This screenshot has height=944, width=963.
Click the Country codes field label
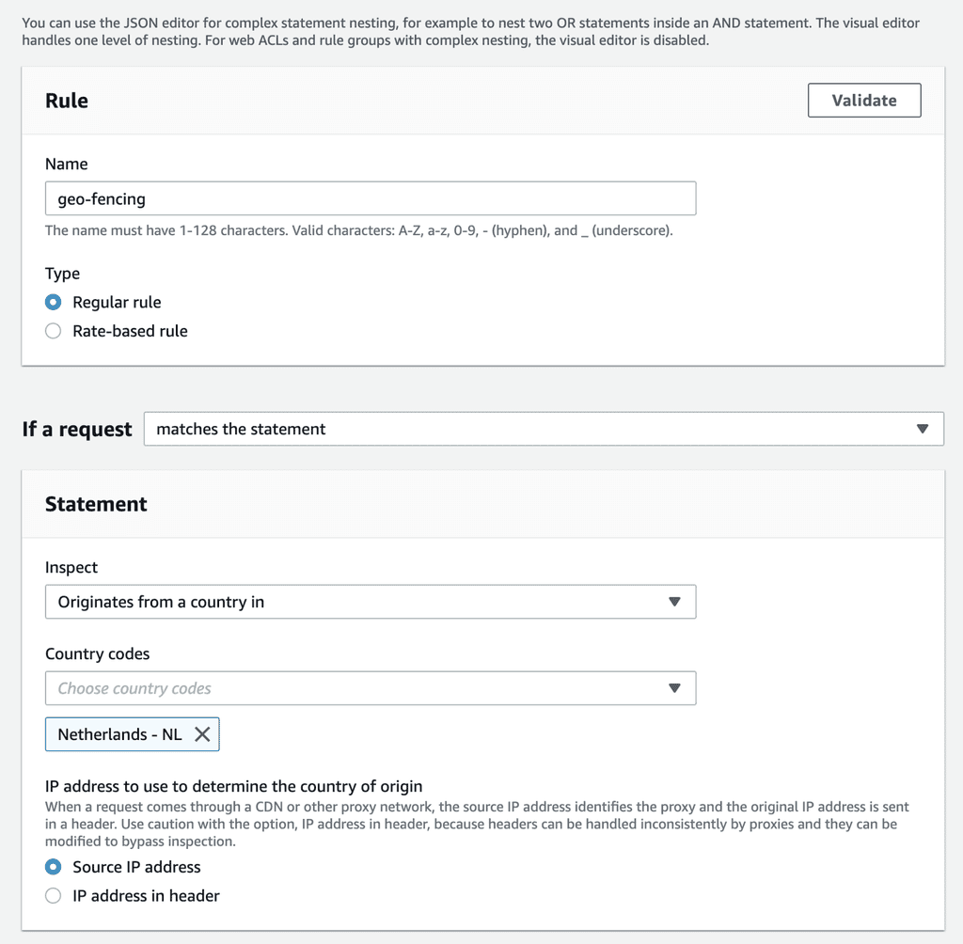(x=97, y=653)
